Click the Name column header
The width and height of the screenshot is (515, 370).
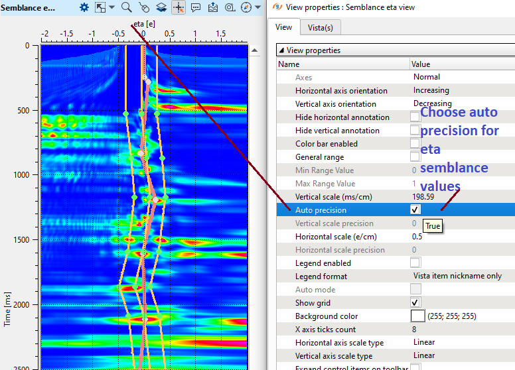(289, 64)
